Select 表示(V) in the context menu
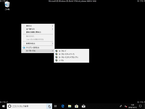Screen dimensions: 145x109 click(38, 26)
